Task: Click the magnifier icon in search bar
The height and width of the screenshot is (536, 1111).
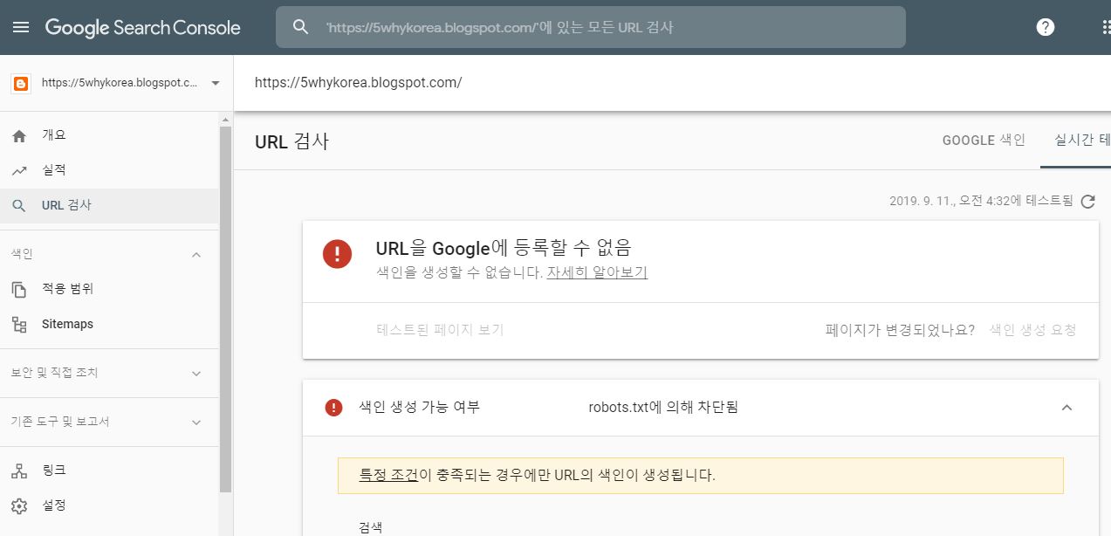Action: 300,27
